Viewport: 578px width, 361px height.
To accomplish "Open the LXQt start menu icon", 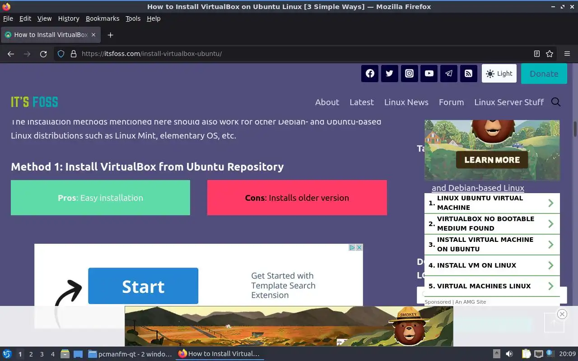I will tap(7, 354).
